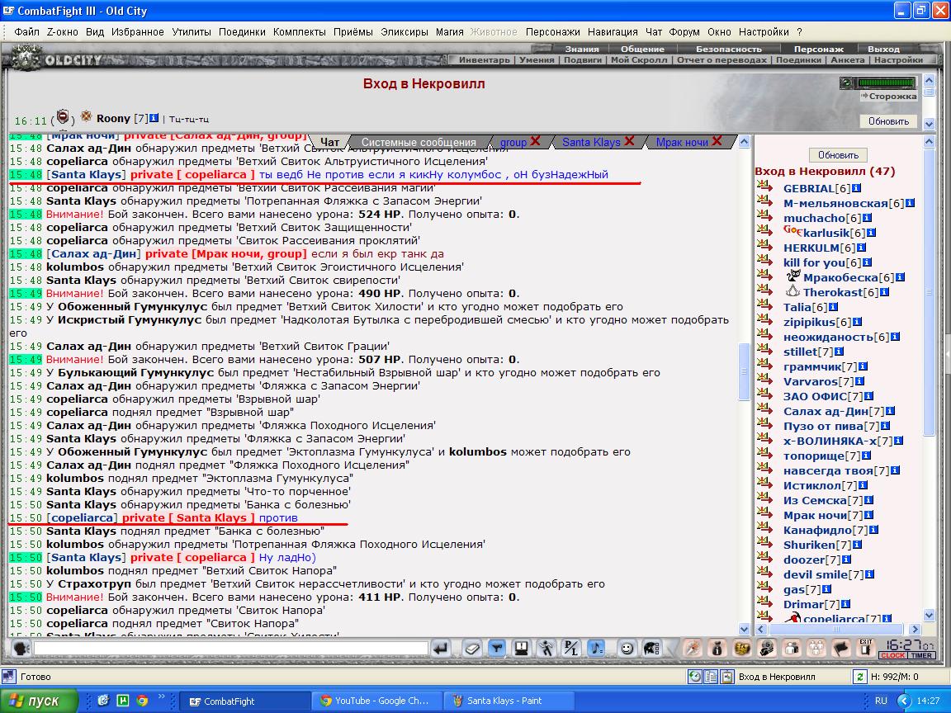Click the Выход header item
Image resolution: width=951 pixels, height=713 pixels.
tap(883, 50)
